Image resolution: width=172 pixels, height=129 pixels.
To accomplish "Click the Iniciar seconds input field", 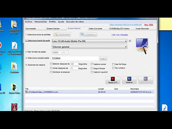I will pos(74,68).
